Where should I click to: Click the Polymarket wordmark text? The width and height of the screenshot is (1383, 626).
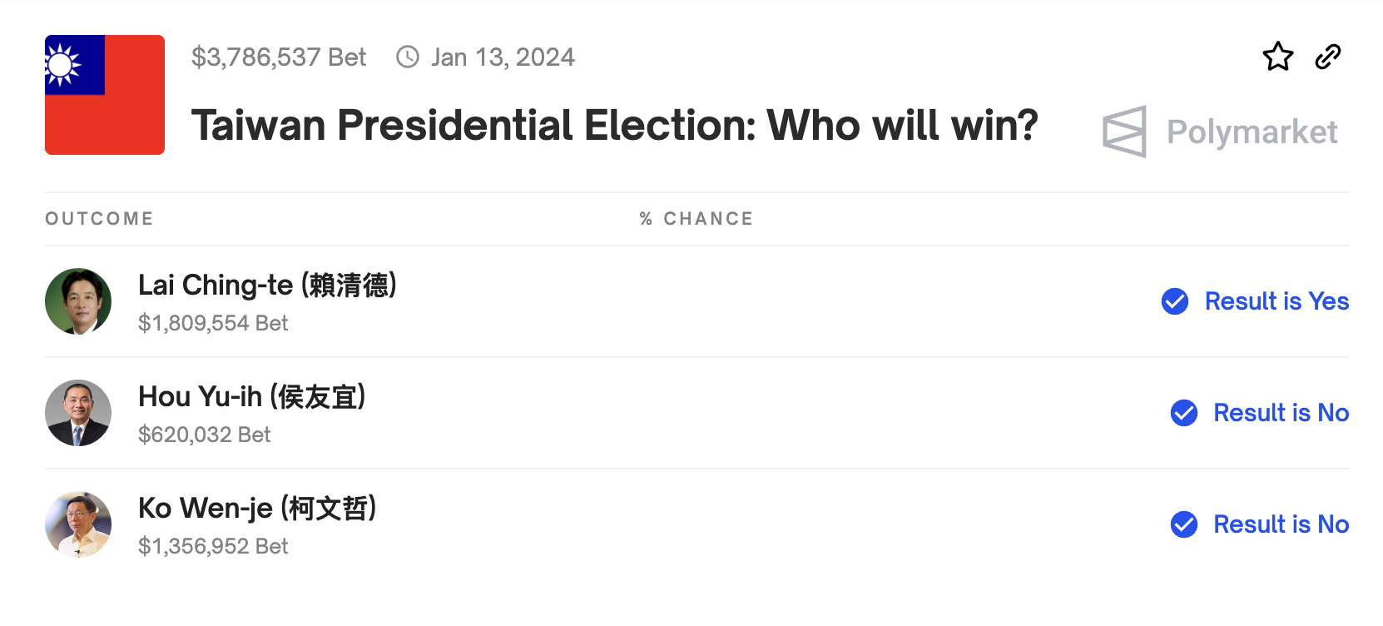coord(1252,132)
